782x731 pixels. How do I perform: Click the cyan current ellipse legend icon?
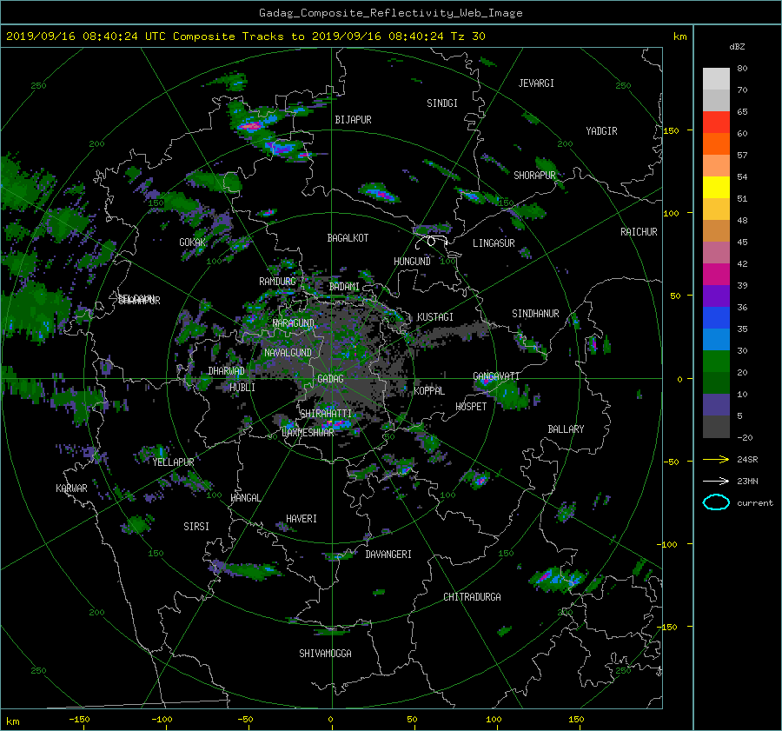[x=716, y=502]
